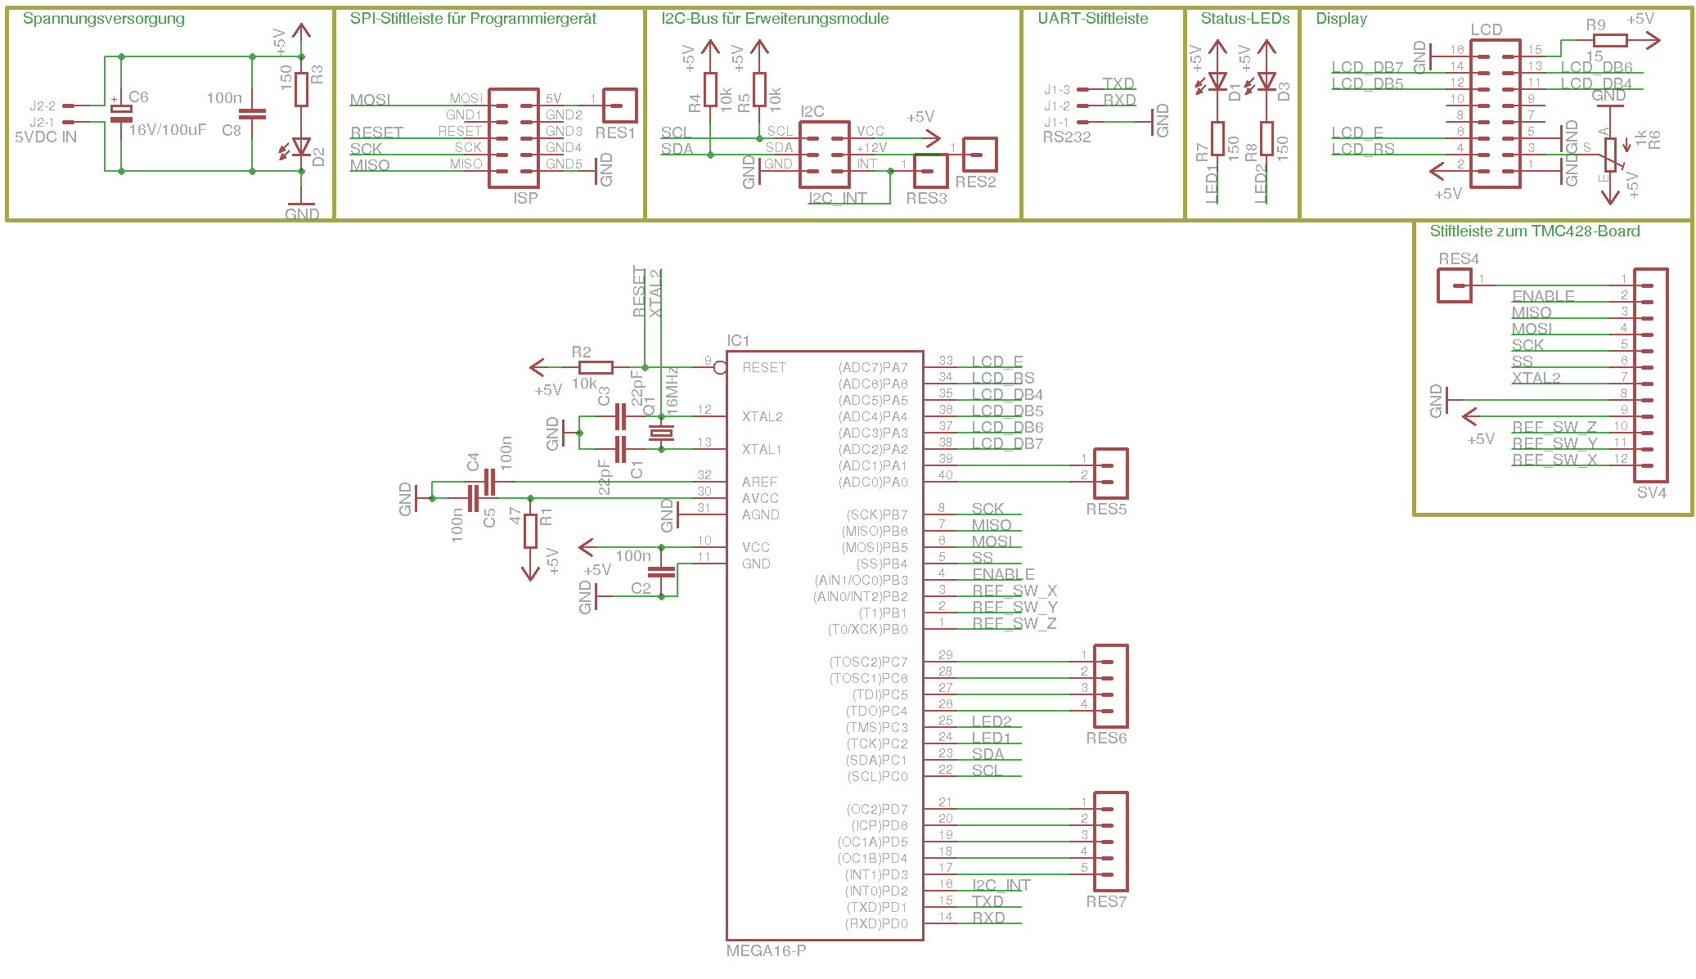Screen dimensions: 1696x979
Task: Click the '(ADC7)PA7' pin name
Action: (873, 368)
